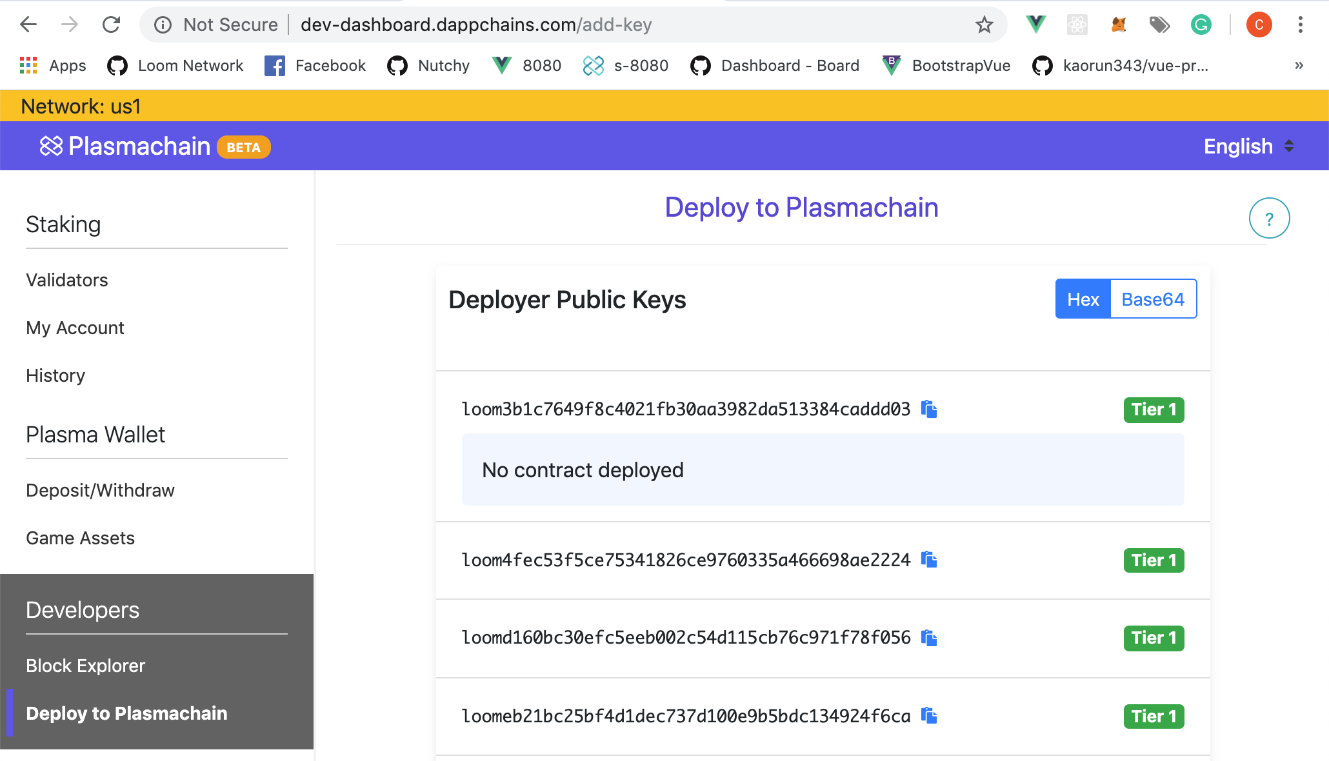Open the MetaMask extension icon
1329x761 pixels.
coord(1119,25)
